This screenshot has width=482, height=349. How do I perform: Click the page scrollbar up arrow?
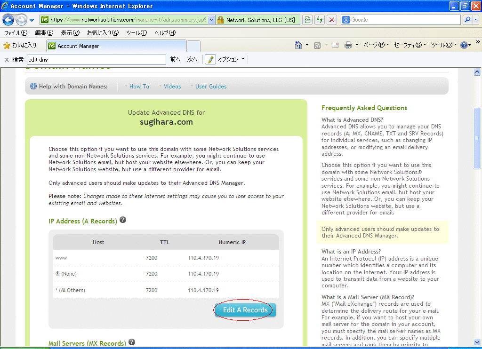477,71
